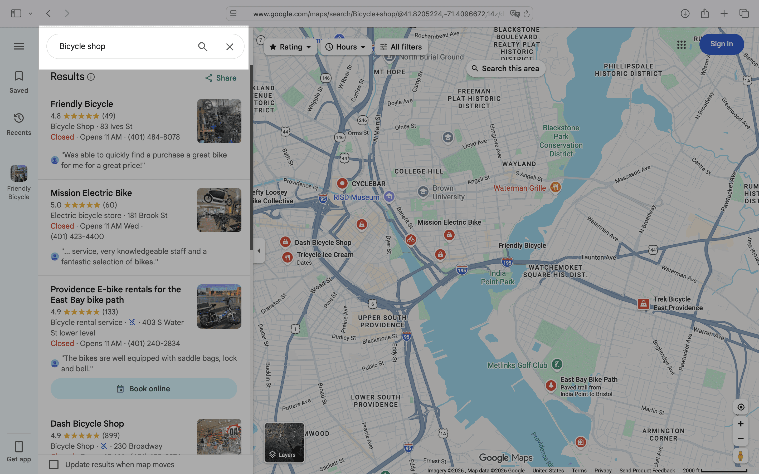Click the bike pin near Dyer St

tap(411, 240)
